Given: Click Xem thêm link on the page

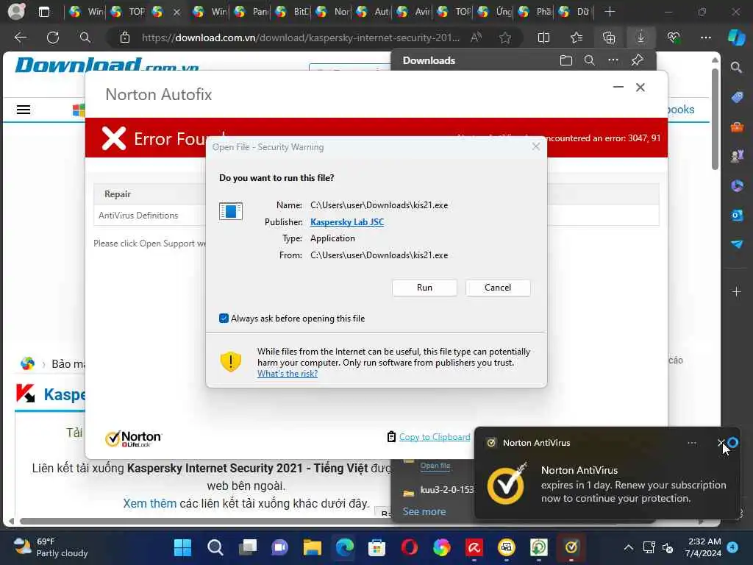Looking at the screenshot, I should coord(150,503).
